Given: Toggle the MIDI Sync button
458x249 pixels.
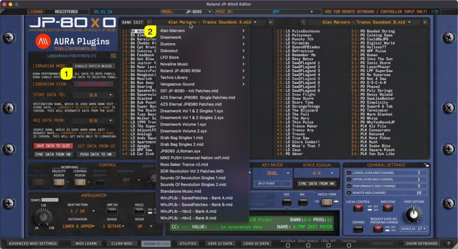Looking at the screenshot, I should point(388,208).
